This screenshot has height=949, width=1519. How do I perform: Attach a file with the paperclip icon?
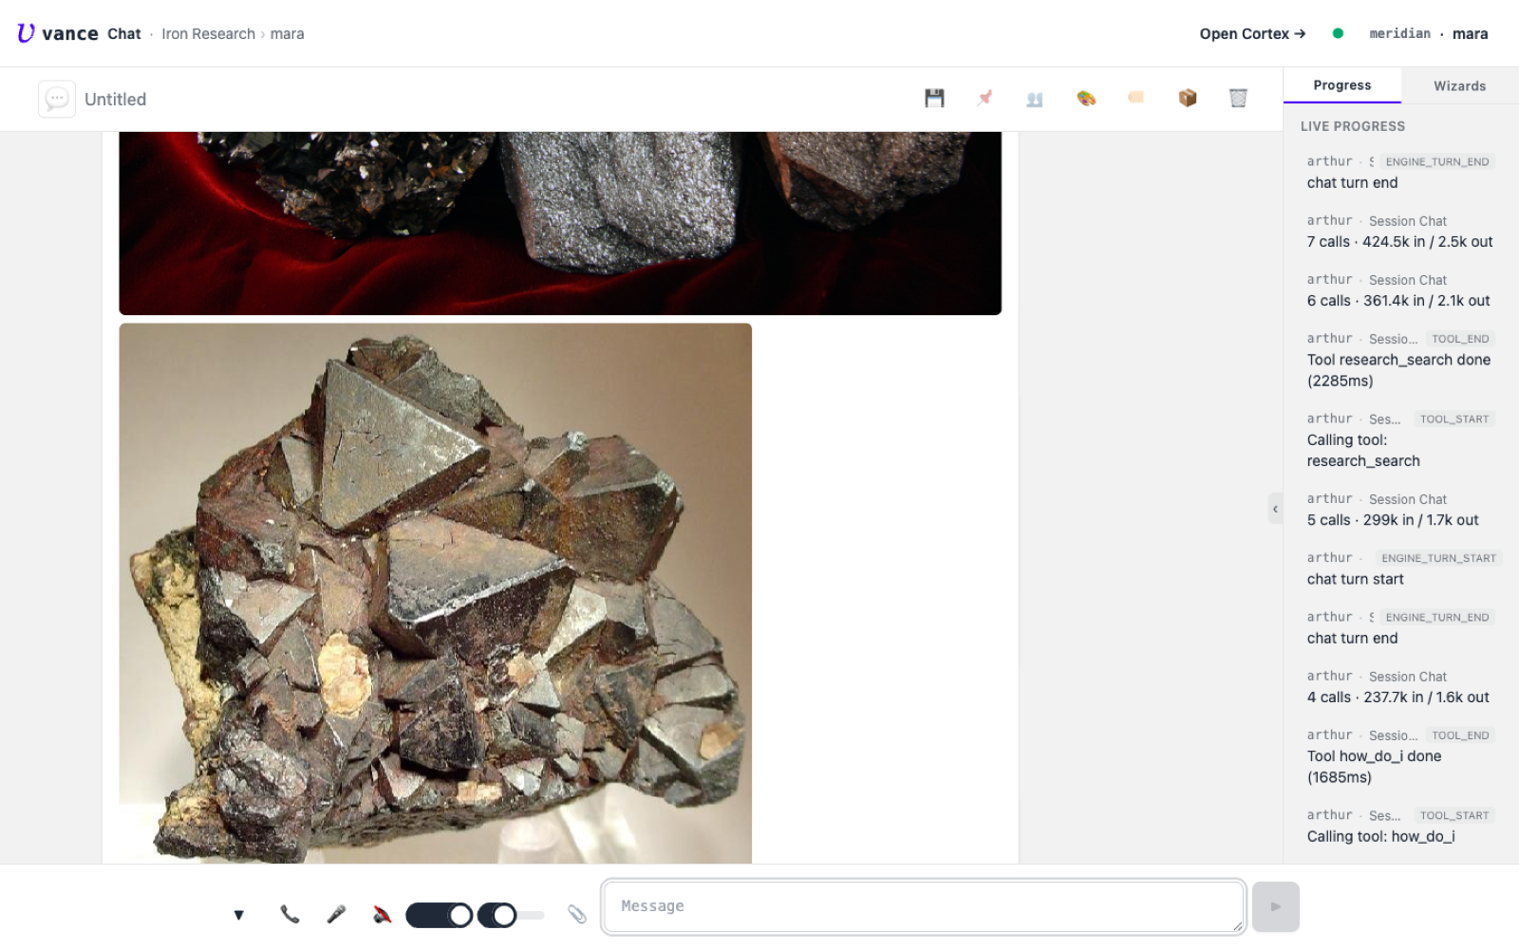tap(576, 914)
